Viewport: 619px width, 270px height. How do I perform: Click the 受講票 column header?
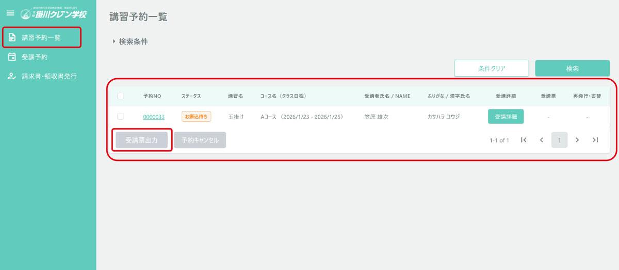pos(548,96)
